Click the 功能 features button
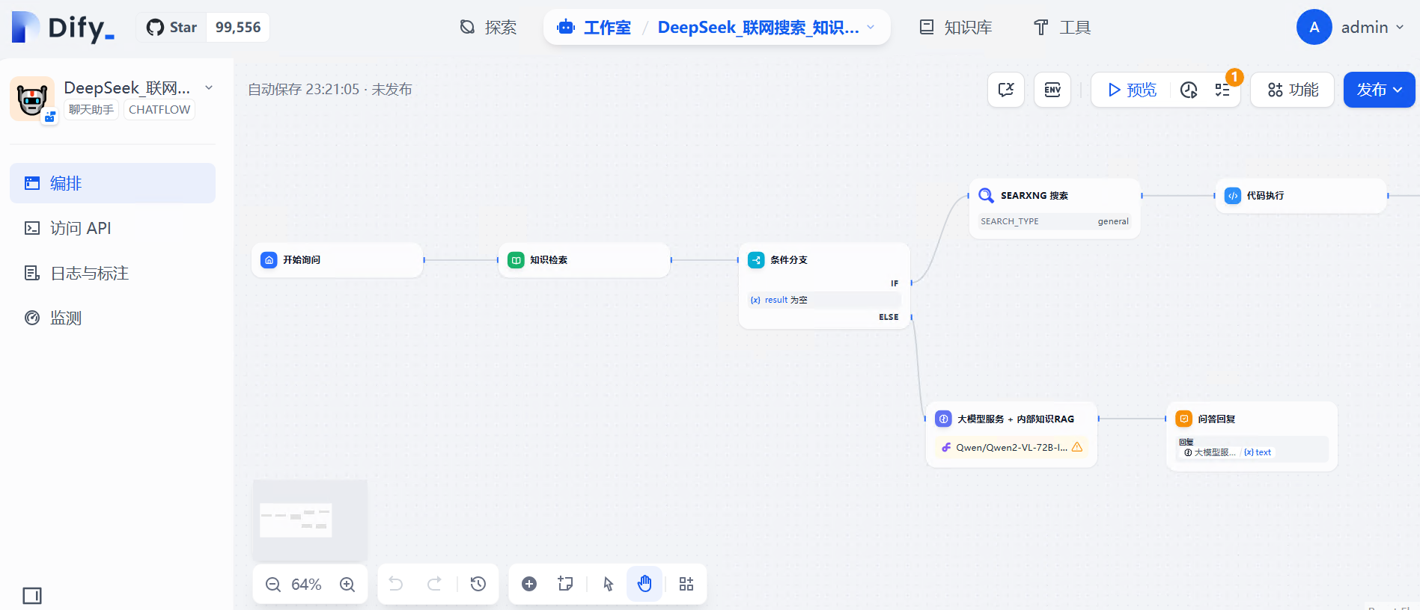 1293,90
